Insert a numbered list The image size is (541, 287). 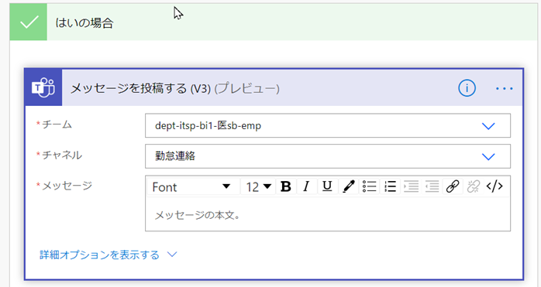pos(390,186)
